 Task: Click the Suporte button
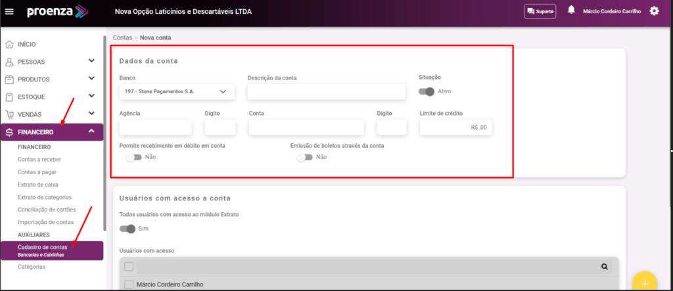coord(540,11)
